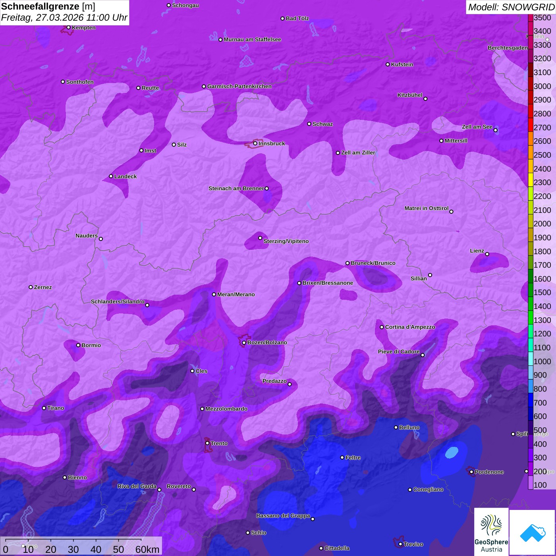This screenshot has height=556, width=556.
Task: Click the Kempten city marker dot
Action: point(68,27)
